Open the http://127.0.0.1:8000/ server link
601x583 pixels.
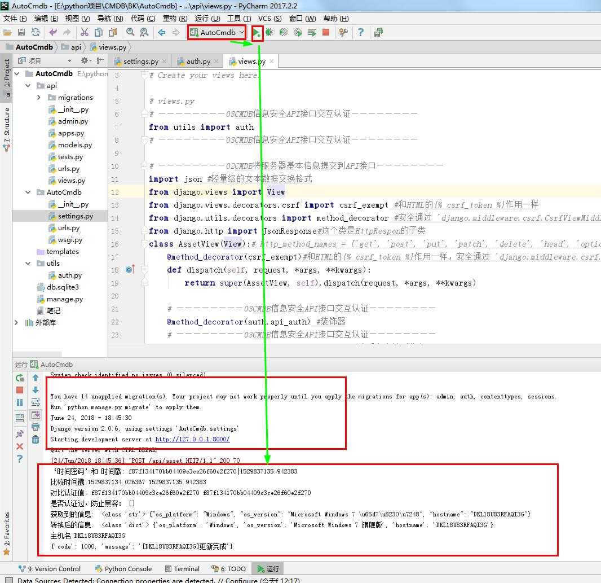click(192, 439)
